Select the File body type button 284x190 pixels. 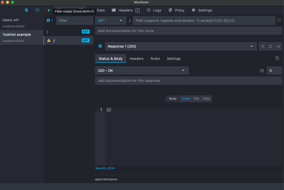[x=196, y=99]
